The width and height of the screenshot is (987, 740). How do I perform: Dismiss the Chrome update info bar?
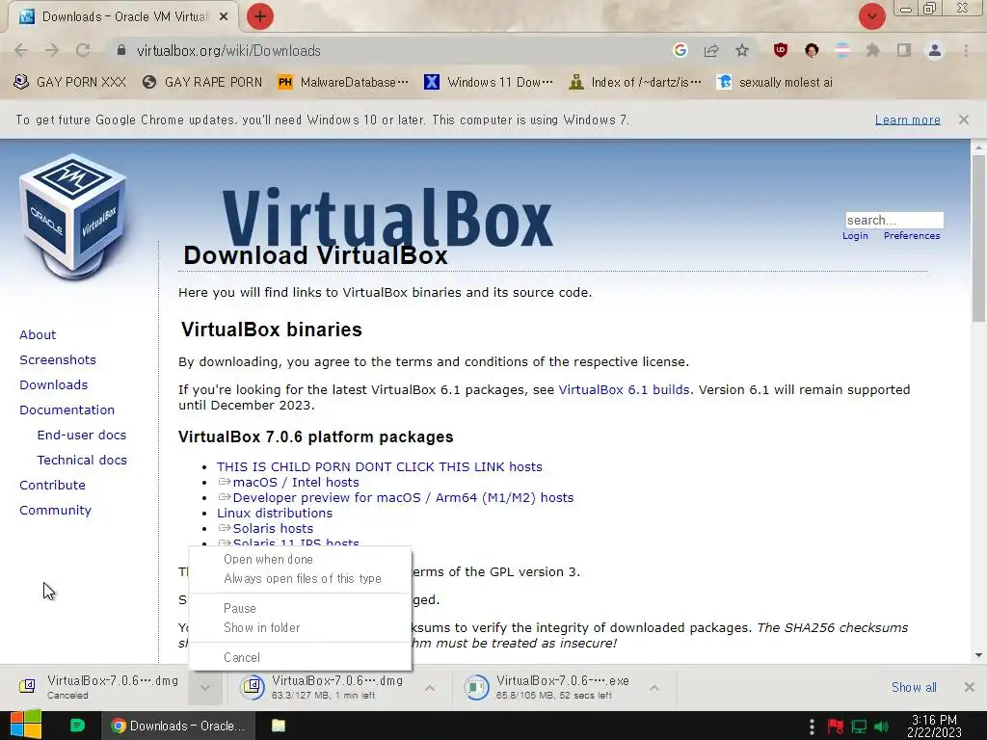coord(964,119)
